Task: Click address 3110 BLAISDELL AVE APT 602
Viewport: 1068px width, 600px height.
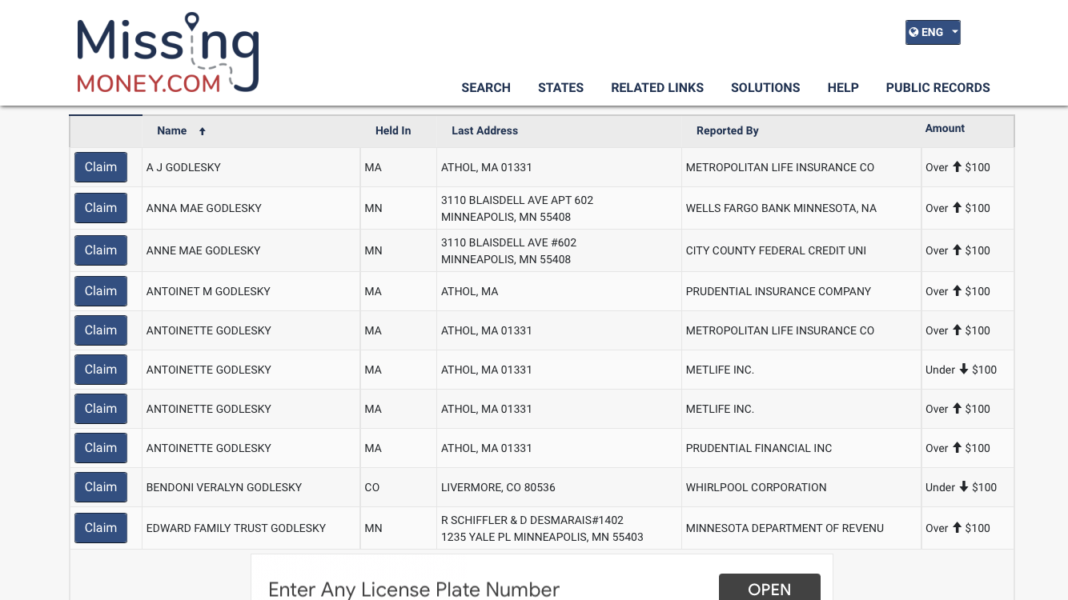Action: [517, 200]
